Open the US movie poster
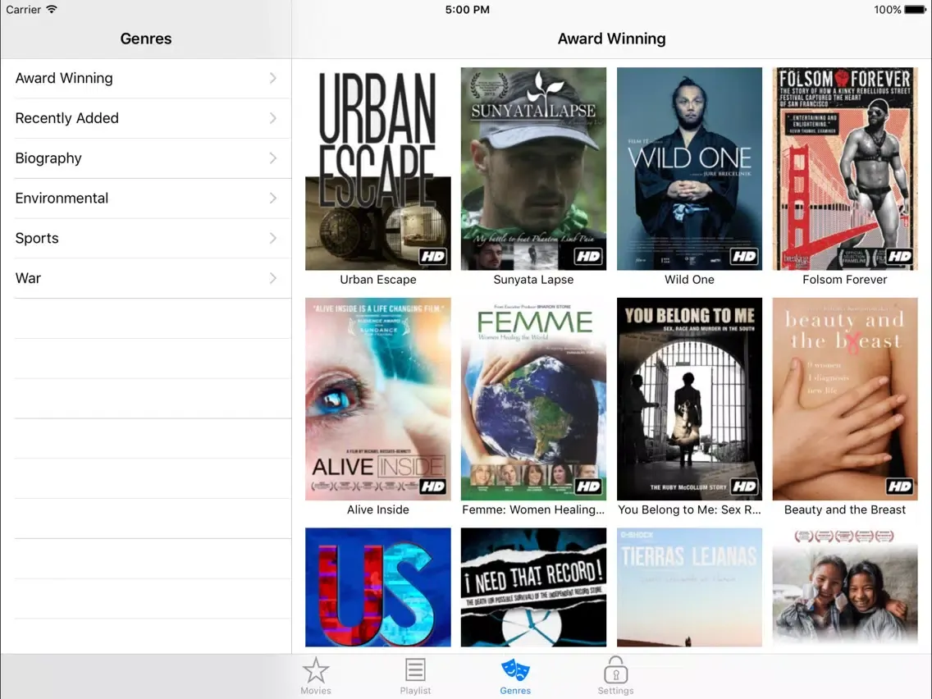This screenshot has width=932, height=699. click(378, 587)
